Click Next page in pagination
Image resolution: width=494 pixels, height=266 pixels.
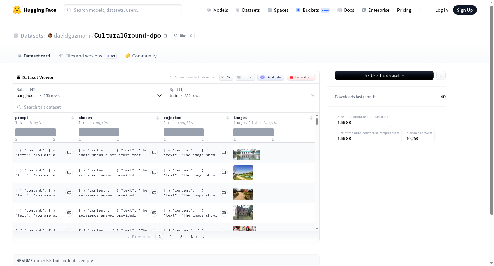tap(198, 237)
